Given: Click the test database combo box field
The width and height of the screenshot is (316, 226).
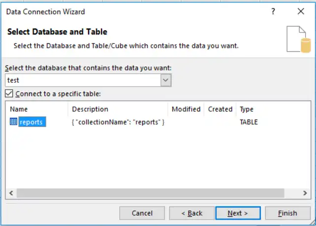Looking at the screenshot, I should tap(83, 80).
